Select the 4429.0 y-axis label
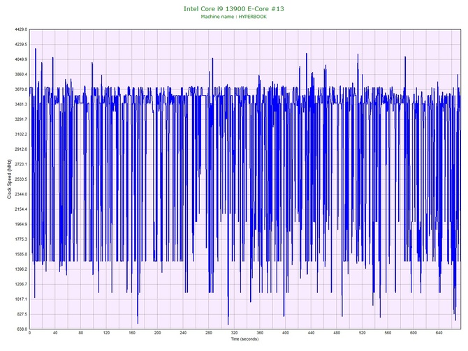Viewport: 468px width, 351px height. pyautogui.click(x=21, y=29)
